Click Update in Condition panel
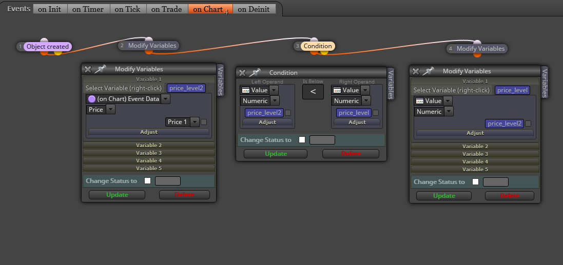The width and height of the screenshot is (563, 265). [x=276, y=154]
